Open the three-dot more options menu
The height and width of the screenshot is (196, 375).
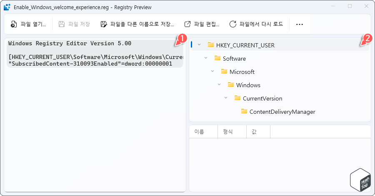pos(300,24)
